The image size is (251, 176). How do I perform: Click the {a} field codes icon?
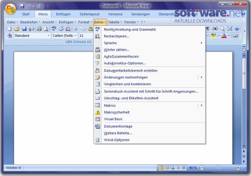pos(215,29)
